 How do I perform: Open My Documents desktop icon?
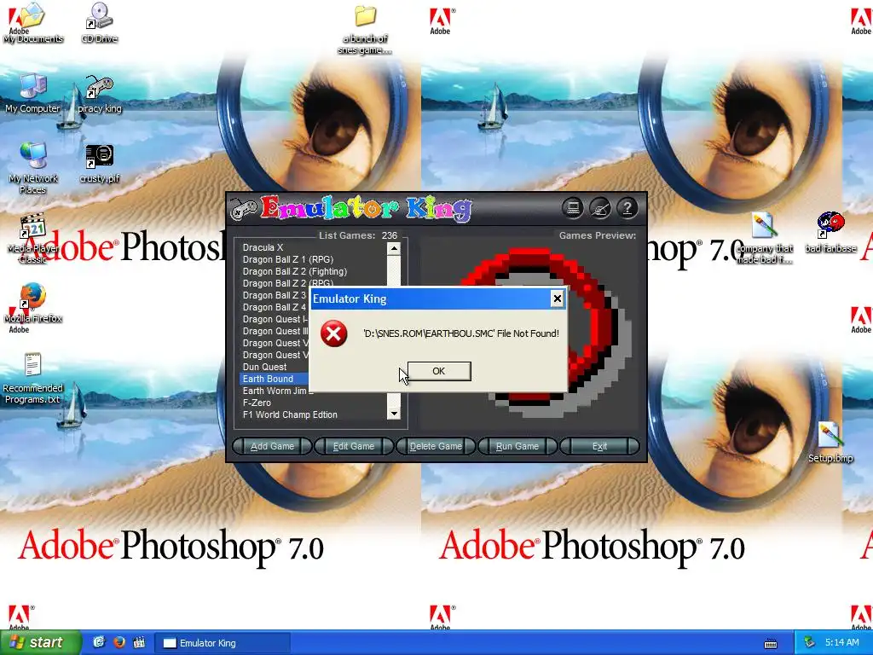(33, 23)
